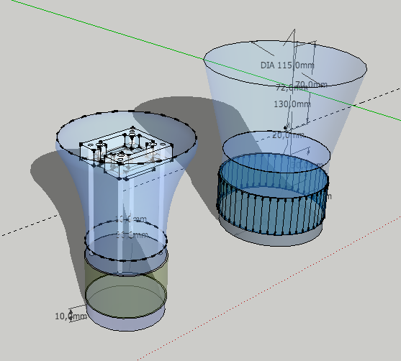The width and height of the screenshot is (401, 361).
Task: Click the 10,0mm dimension near the base
Action: tap(71, 316)
